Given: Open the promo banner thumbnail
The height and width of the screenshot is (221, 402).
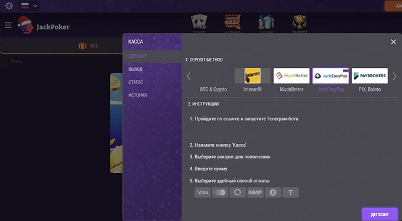Looking at the screenshot, I should click(x=116, y=123).
